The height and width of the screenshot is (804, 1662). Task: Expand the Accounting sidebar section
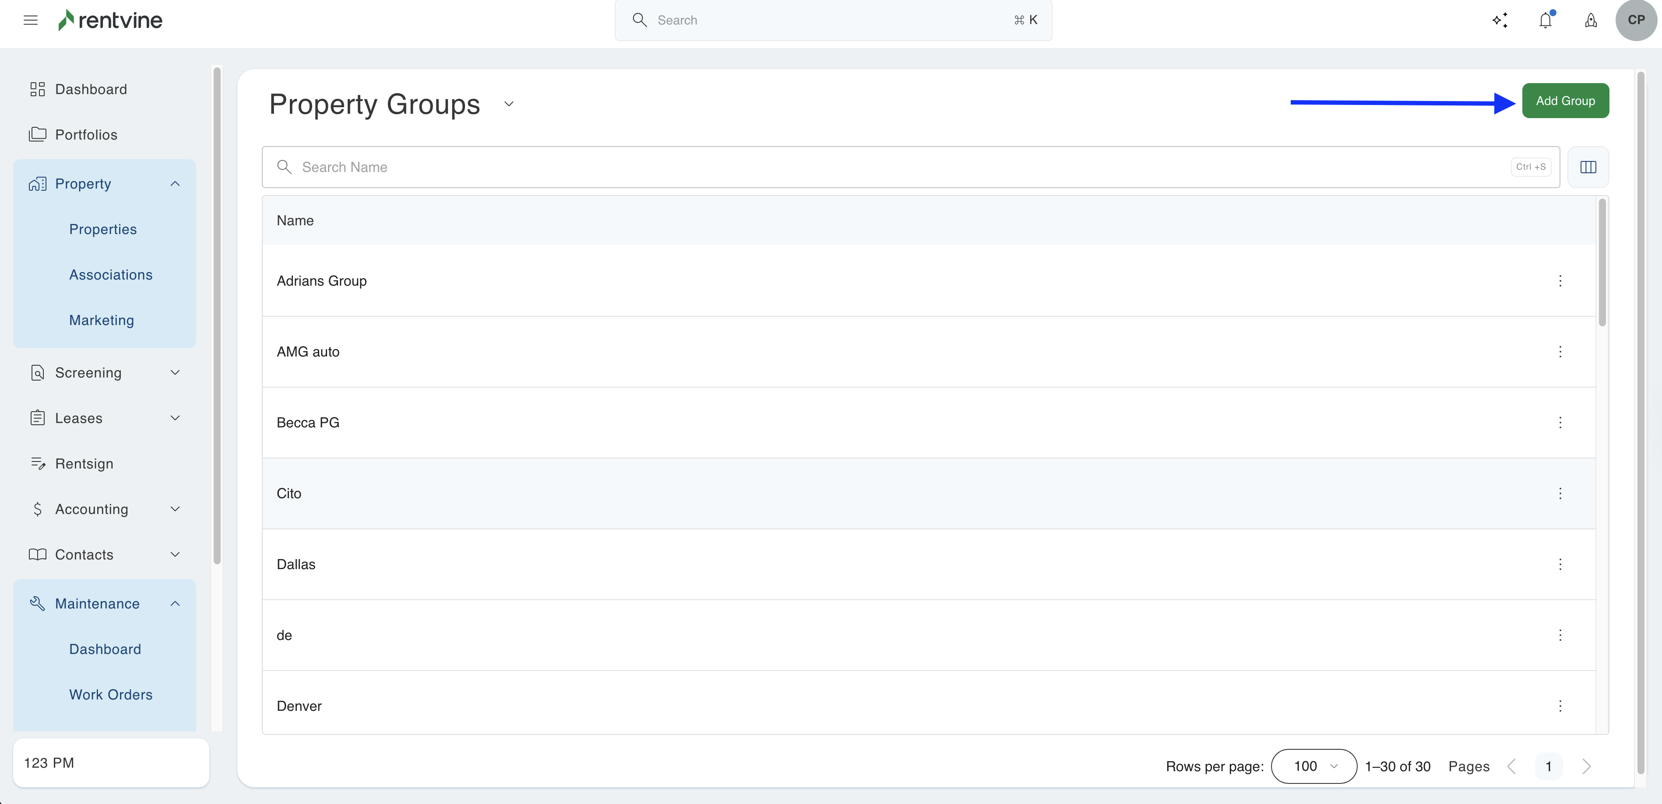[x=175, y=509]
